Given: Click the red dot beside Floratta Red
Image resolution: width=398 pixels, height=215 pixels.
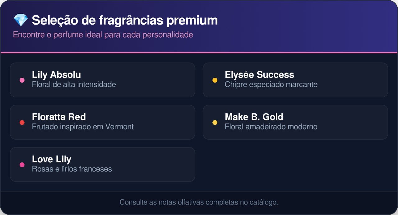Looking at the screenshot, I should click(x=22, y=123).
